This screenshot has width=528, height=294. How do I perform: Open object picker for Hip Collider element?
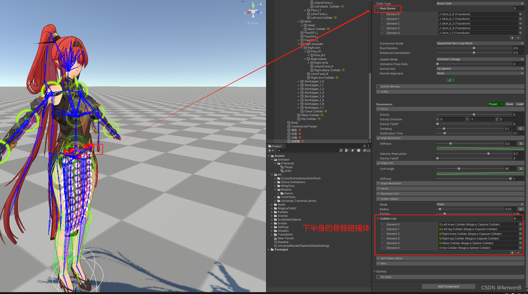click(x=521, y=248)
